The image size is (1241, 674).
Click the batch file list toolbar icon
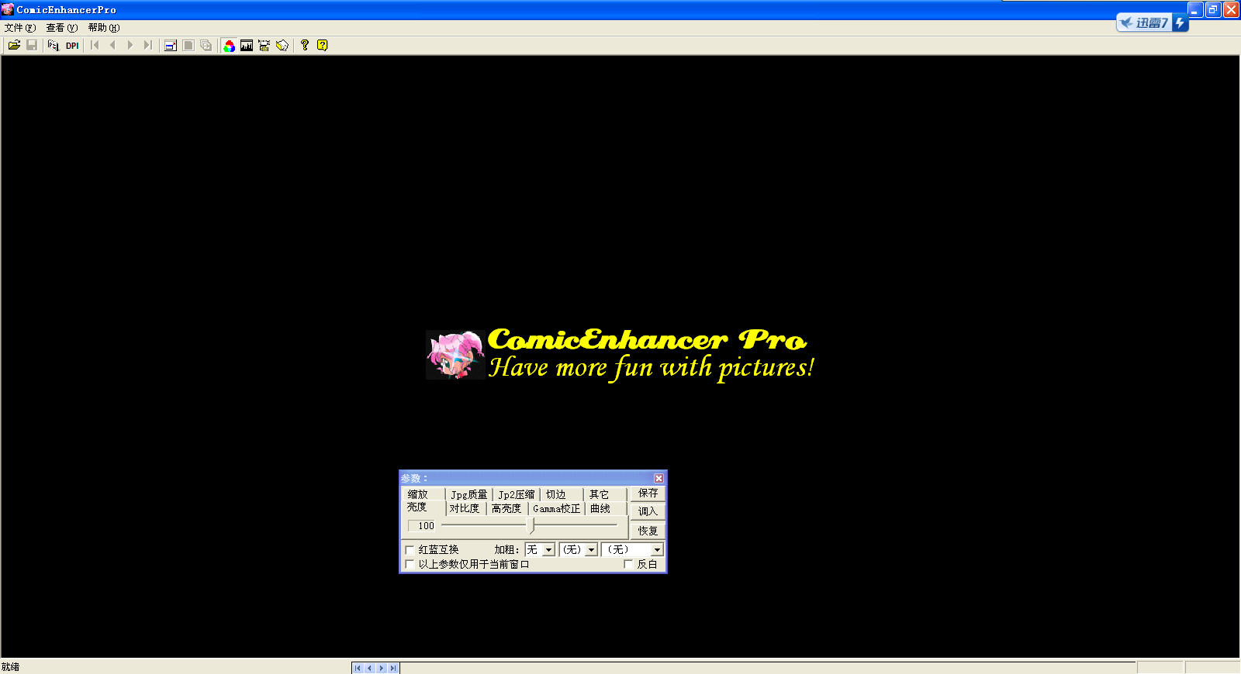point(53,46)
